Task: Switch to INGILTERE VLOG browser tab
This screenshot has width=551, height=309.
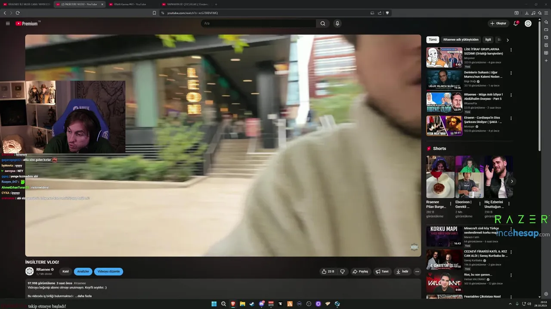Action: tap(79, 4)
